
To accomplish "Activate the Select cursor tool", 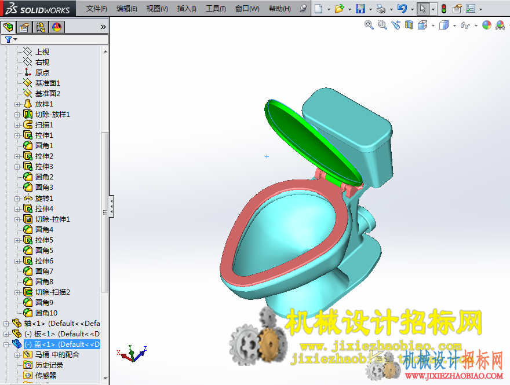I will pos(422,9).
